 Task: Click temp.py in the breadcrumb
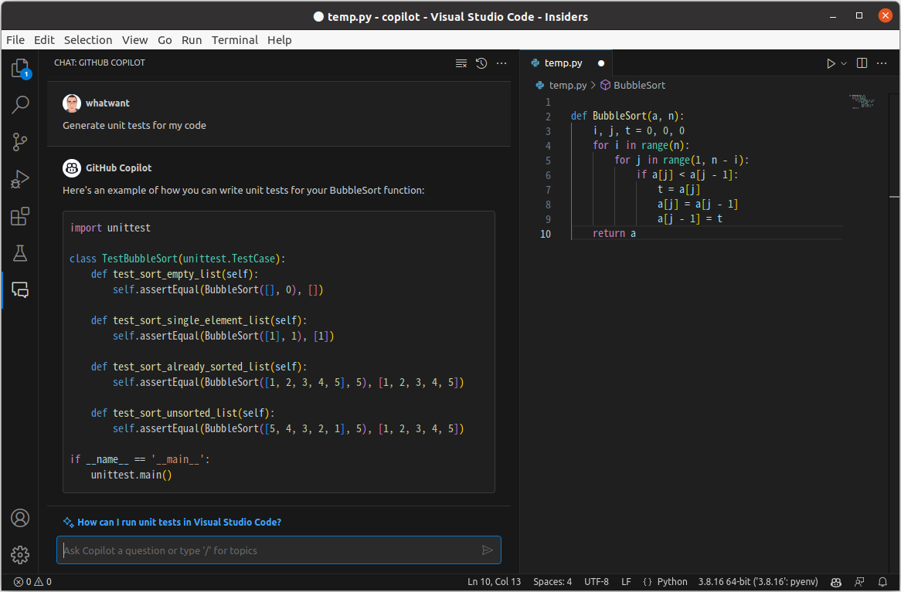click(568, 85)
